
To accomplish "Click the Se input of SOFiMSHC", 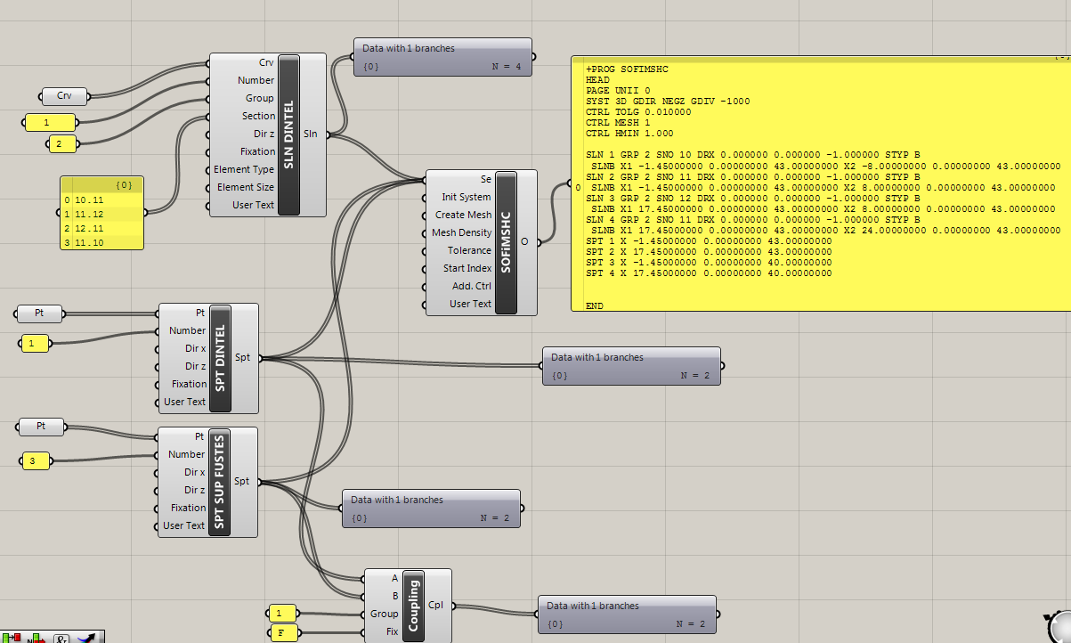I will pyautogui.click(x=485, y=179).
